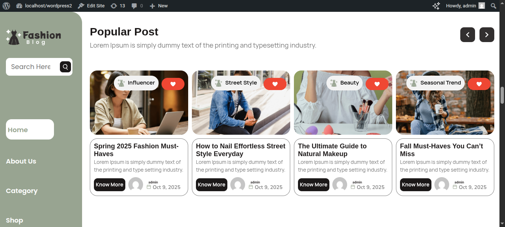The image size is (505, 227).
Task: Open the Howdy, admin account menu
Action: click(465, 6)
